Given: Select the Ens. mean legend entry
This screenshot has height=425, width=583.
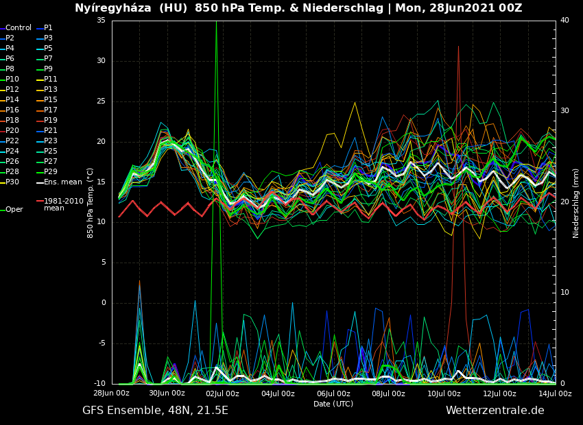Looking at the screenshot, I should click(x=62, y=182).
